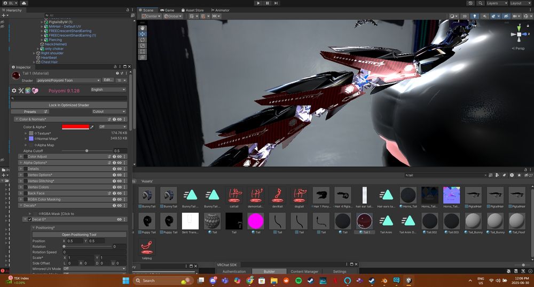The width and height of the screenshot is (534, 287).
Task: Toggle 2D scene view mode
Action: 465,16
